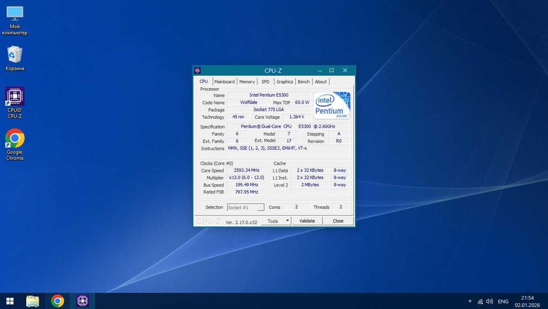Viewport: 548px width, 309px height.
Task: Maximize the CPU-Z window
Action: click(332, 71)
